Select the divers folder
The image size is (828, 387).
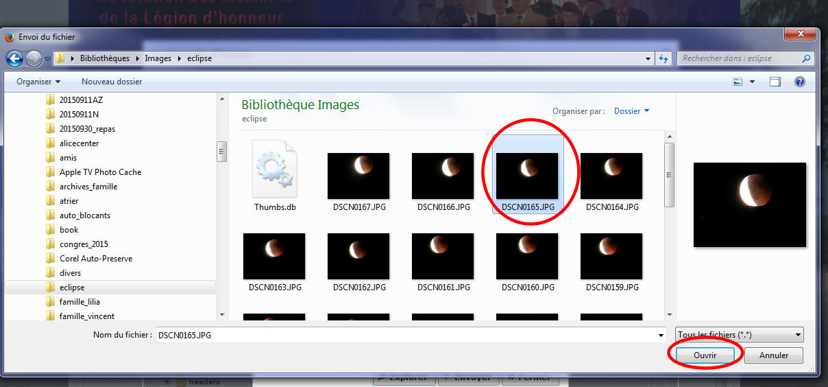(x=70, y=272)
